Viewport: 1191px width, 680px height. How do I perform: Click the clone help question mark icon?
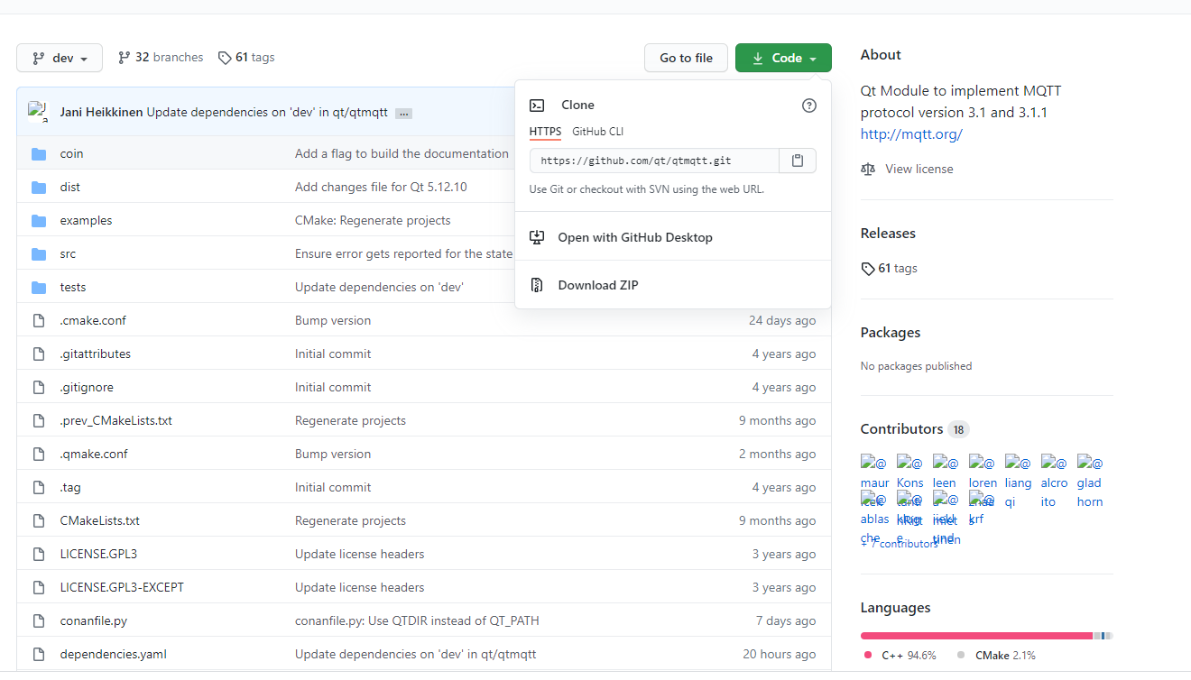tap(808, 105)
